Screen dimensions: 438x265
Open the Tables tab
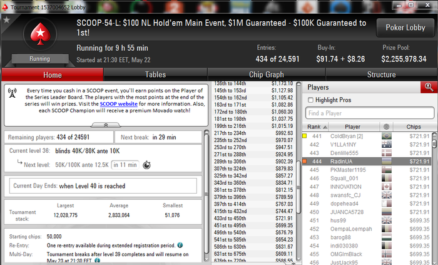click(x=155, y=75)
